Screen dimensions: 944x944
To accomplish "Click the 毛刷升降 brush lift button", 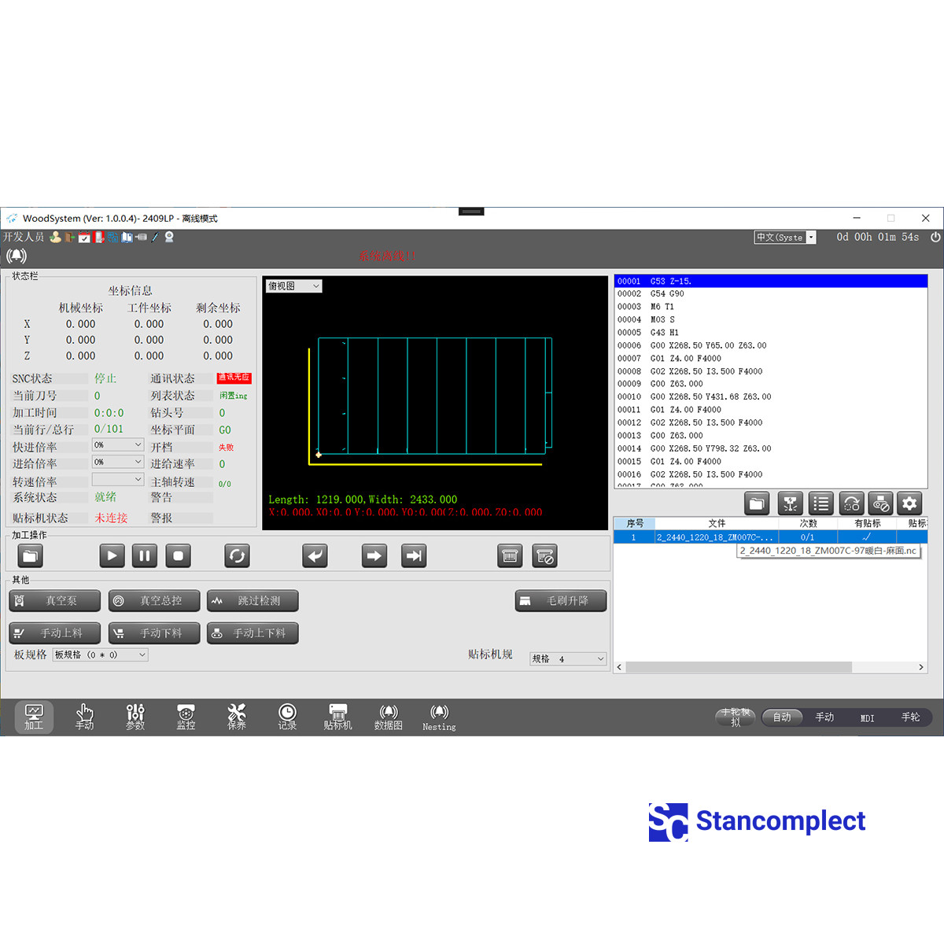I will click(x=561, y=601).
